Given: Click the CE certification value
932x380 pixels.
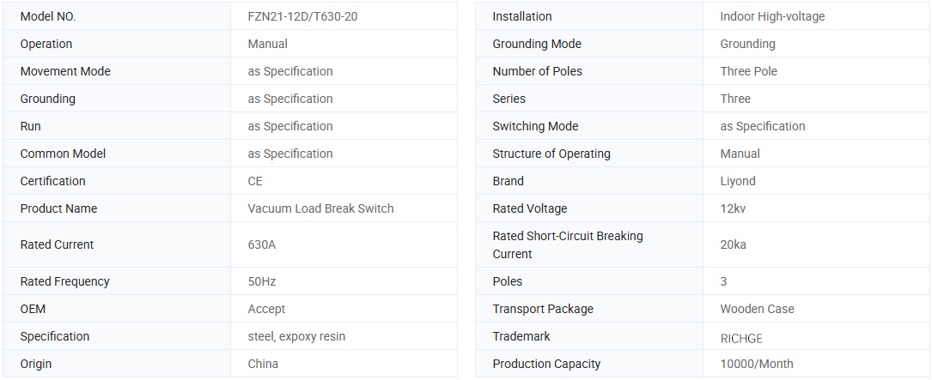Looking at the screenshot, I should tap(255, 181).
